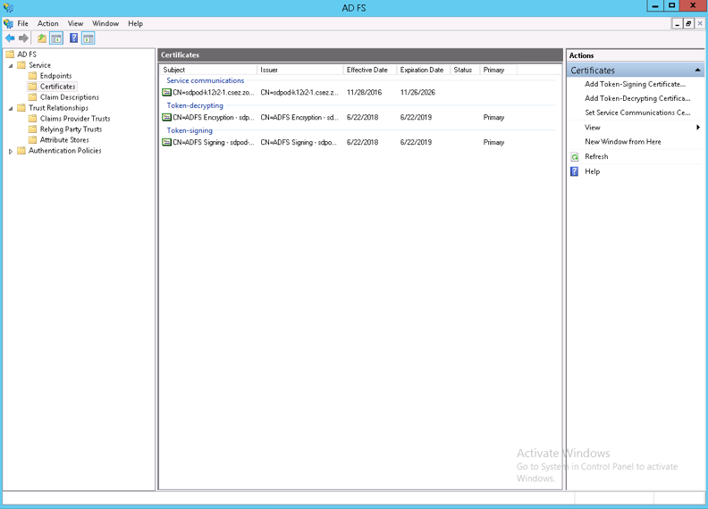This screenshot has width=708, height=509.
Task: Click the Forward arrow toolbar icon
Action: click(x=23, y=38)
